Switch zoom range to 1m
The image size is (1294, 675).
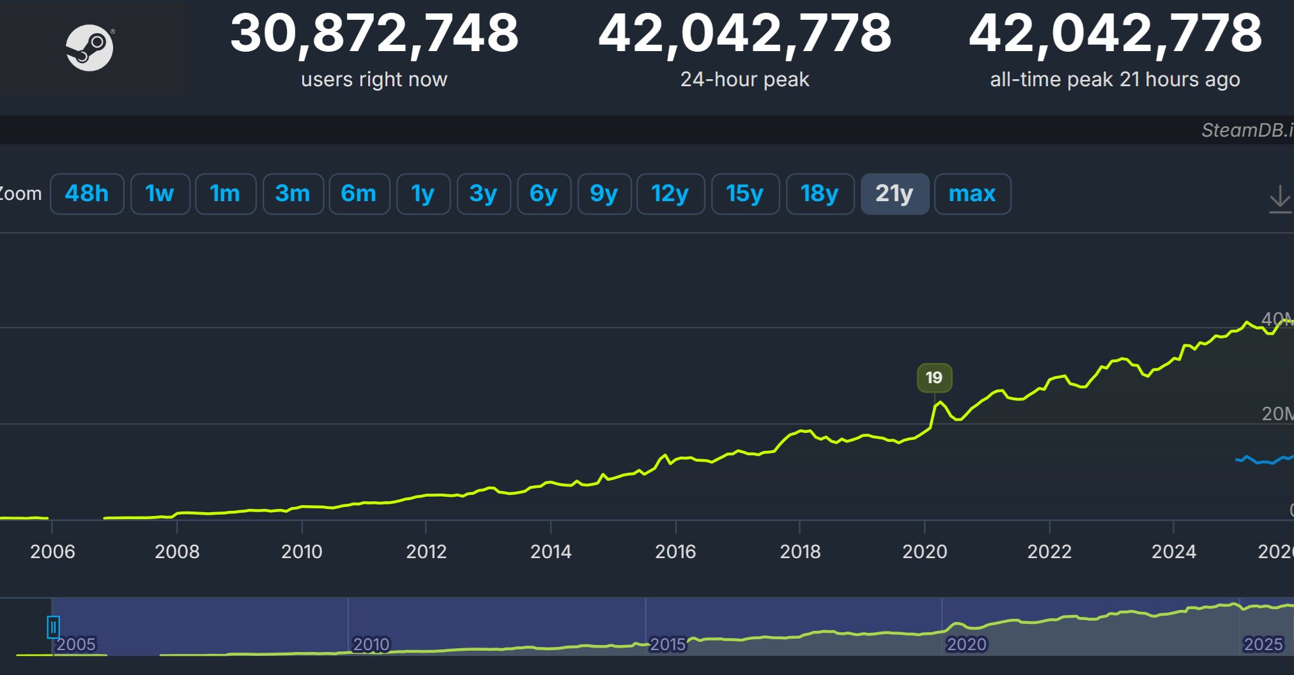(226, 193)
